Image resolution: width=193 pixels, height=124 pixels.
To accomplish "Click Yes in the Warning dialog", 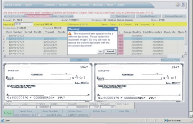I will (101, 51).
